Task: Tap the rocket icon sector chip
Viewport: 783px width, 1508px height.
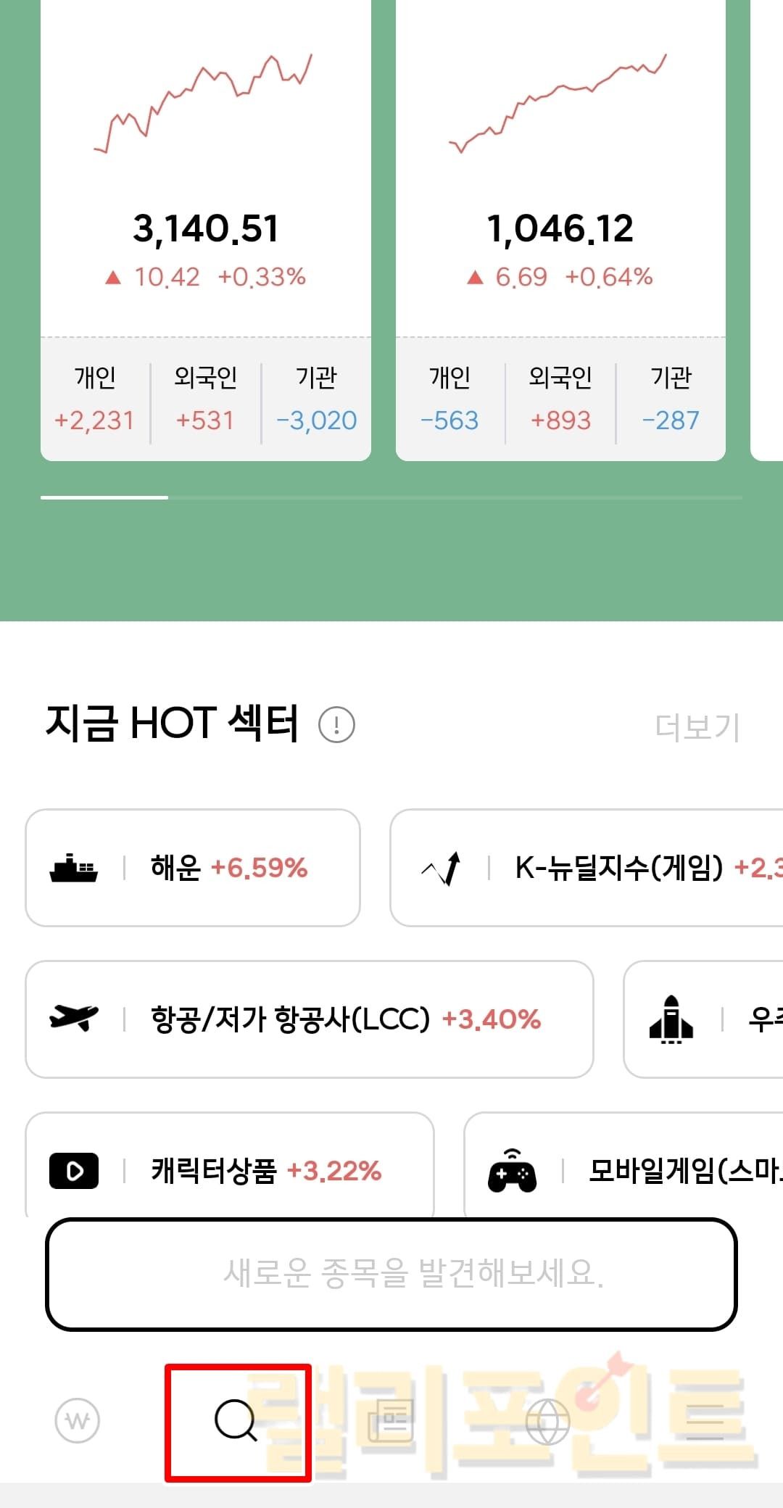Action: [x=671, y=1019]
